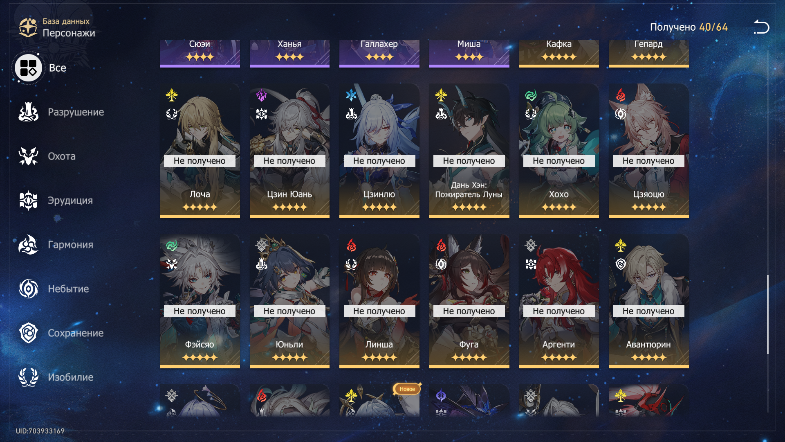Select the Цзинлю character card

pos(379,151)
